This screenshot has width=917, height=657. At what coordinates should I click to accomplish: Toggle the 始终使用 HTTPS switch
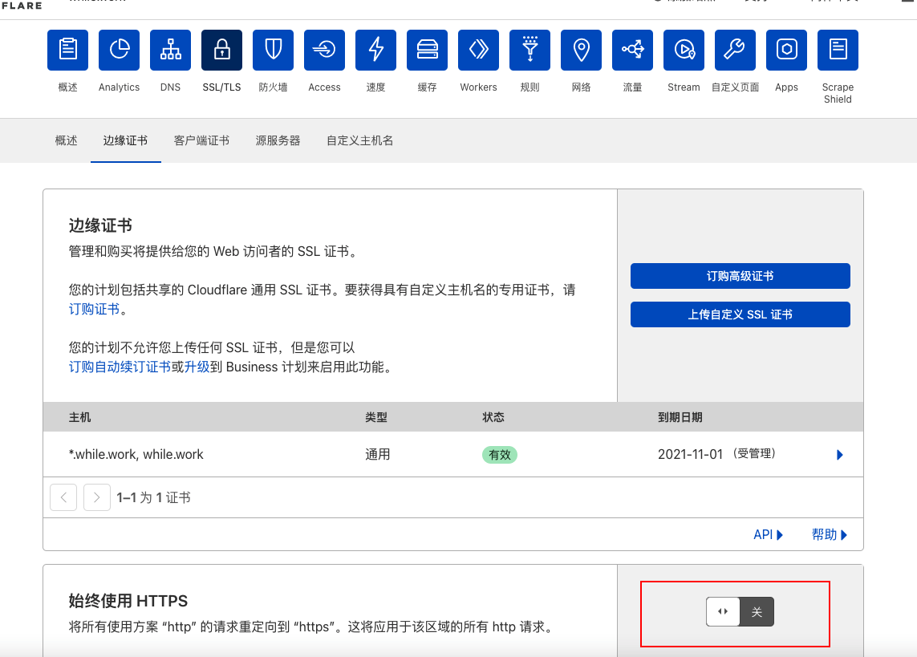(x=740, y=611)
